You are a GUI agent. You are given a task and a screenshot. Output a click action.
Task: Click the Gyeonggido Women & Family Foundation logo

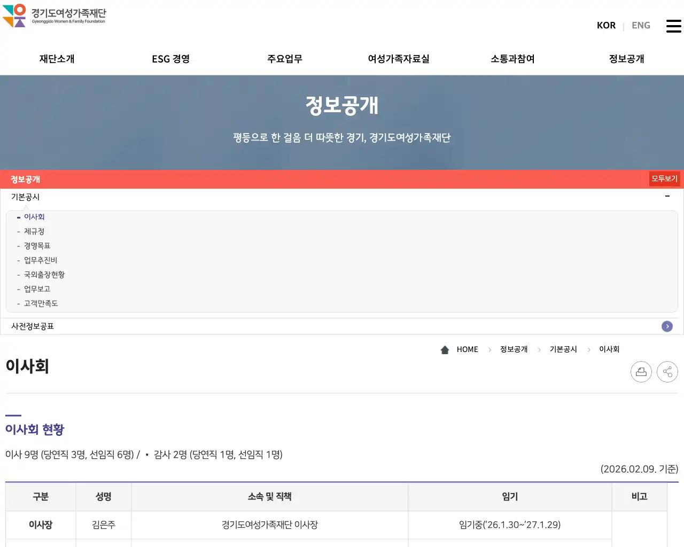pyautogui.click(x=55, y=15)
